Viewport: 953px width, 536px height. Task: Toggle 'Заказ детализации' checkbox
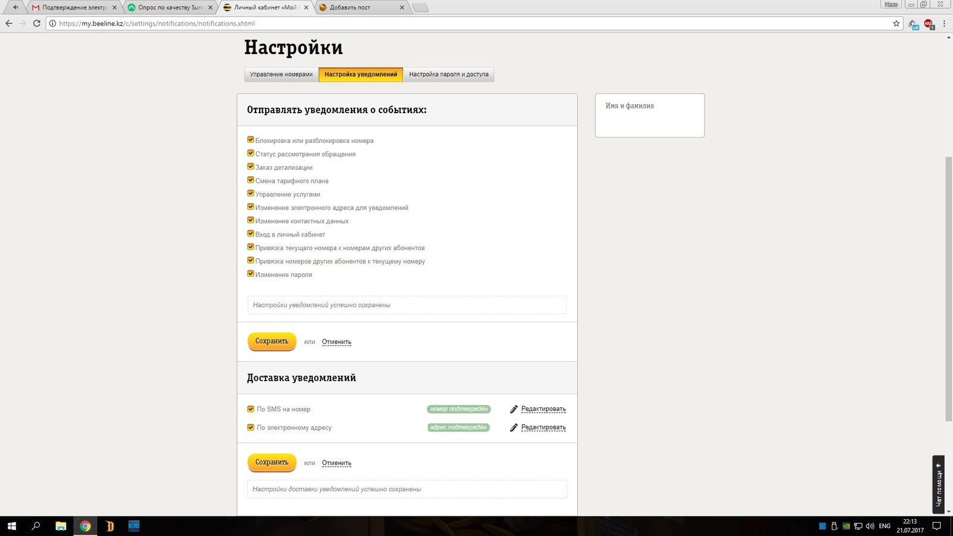coord(251,167)
